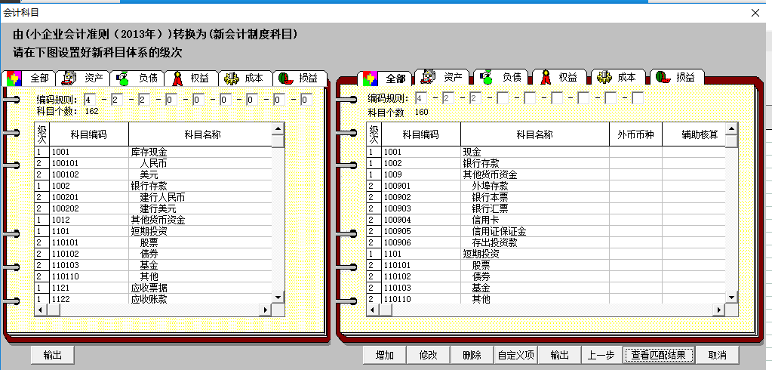The width and height of the screenshot is (772, 370).
Task: Switch to 负债 tab label in left notebook
Action: [148, 78]
